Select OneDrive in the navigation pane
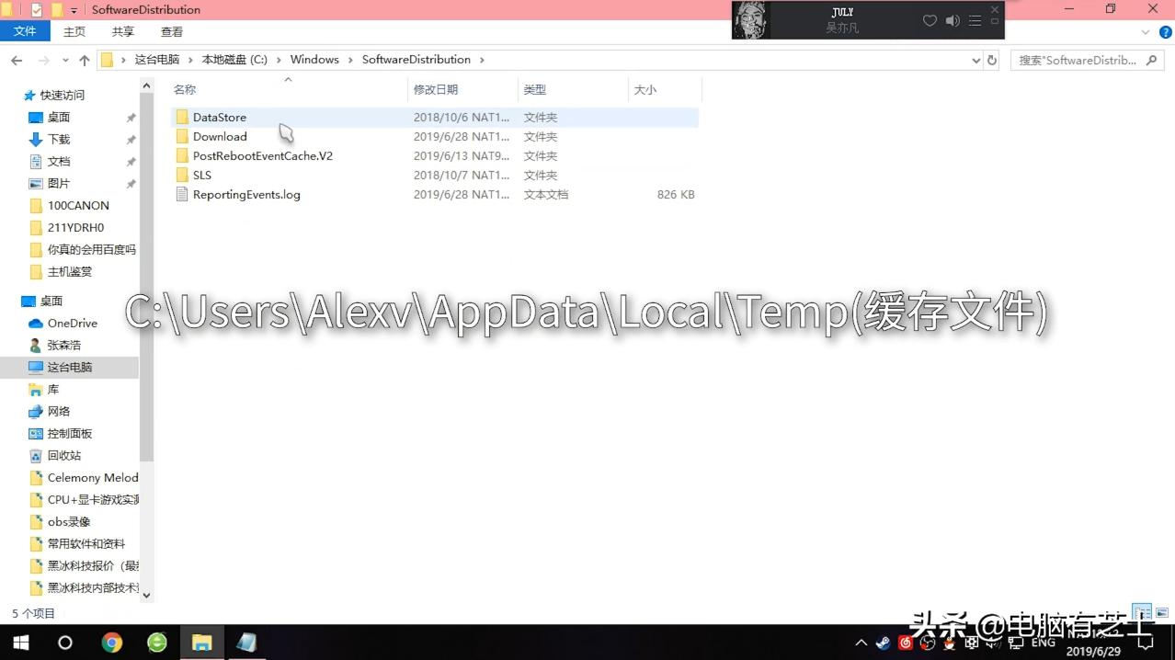This screenshot has height=660, width=1175. pyautogui.click(x=72, y=324)
